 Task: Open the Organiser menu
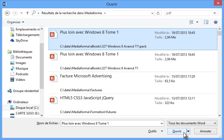click(x=15, y=22)
